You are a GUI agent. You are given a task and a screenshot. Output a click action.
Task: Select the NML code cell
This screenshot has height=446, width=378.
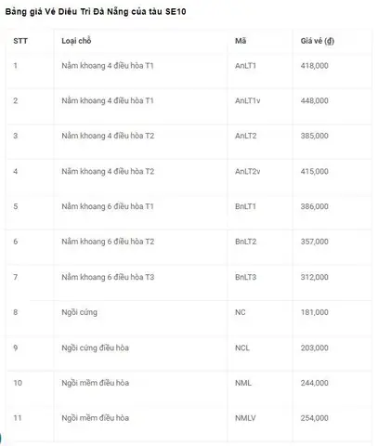[243, 383]
